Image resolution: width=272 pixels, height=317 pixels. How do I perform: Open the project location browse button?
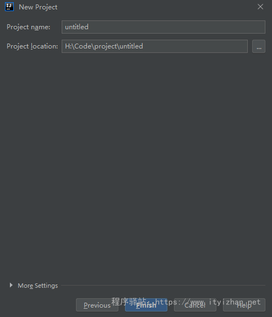259,46
